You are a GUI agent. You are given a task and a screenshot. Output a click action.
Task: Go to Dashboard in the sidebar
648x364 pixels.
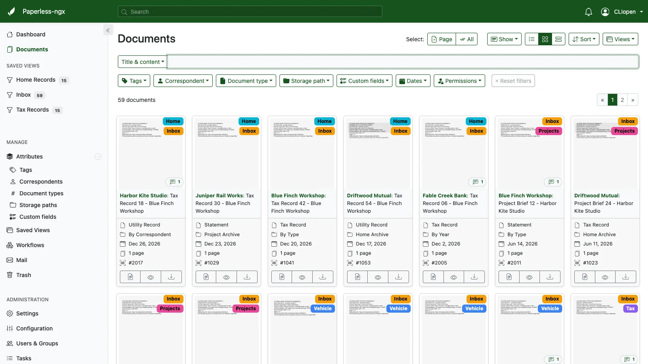click(31, 34)
